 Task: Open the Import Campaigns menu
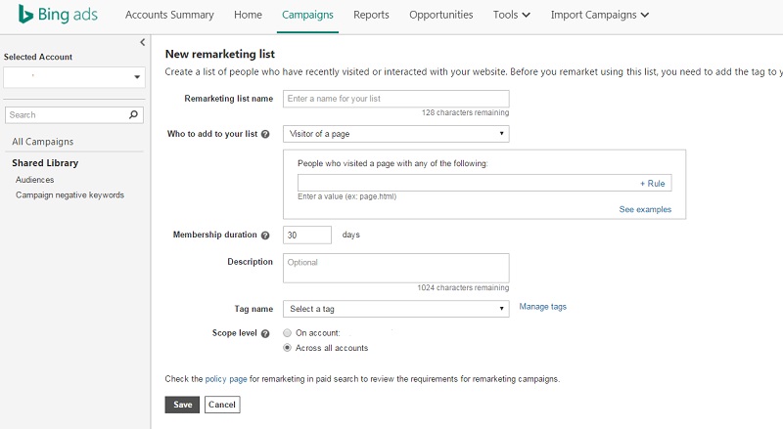[x=600, y=15]
